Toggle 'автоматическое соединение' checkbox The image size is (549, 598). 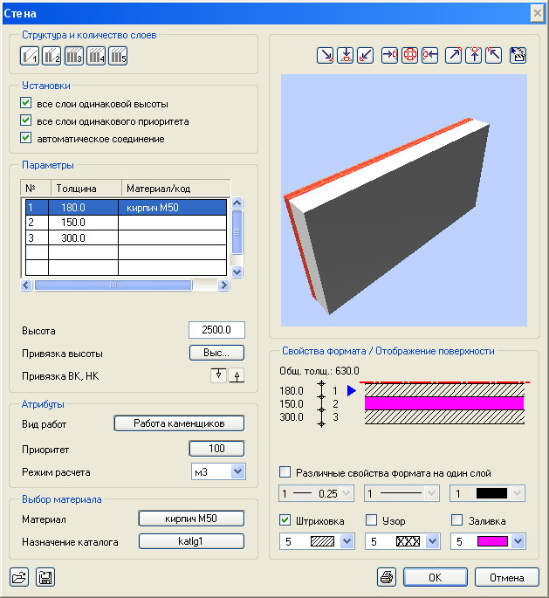(26, 138)
